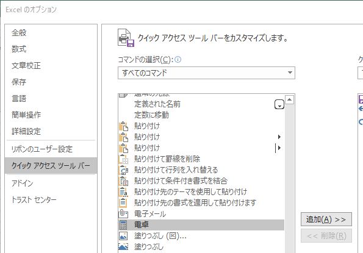Open the アドイン category
The height and width of the screenshot is (253, 363).
pyautogui.click(x=23, y=184)
